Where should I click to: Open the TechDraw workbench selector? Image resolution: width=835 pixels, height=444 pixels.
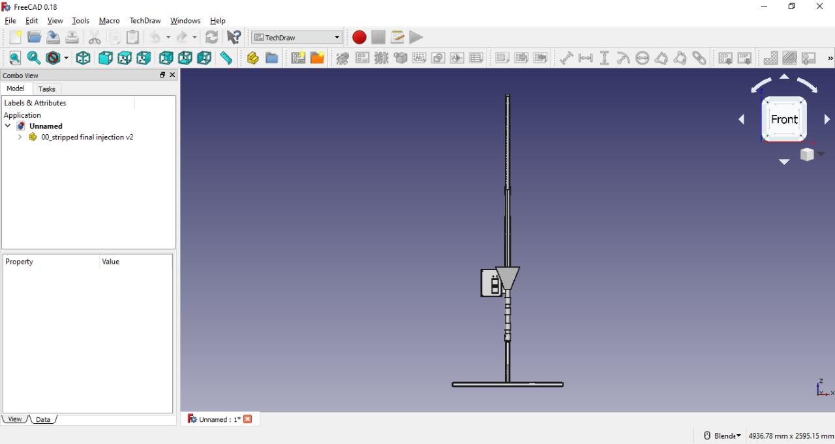coord(297,37)
